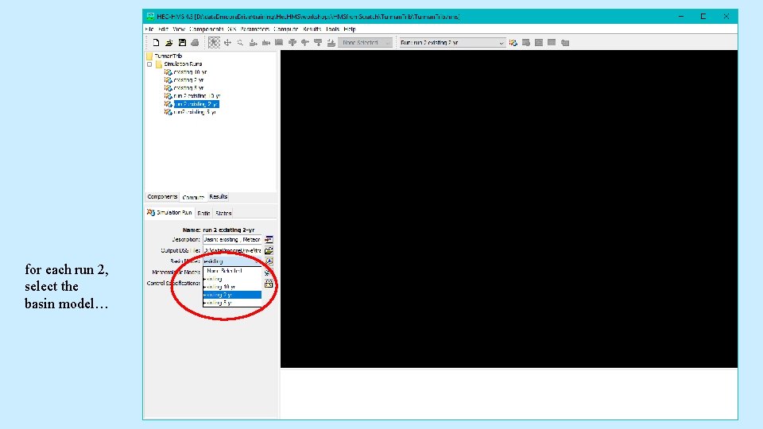The width and height of the screenshot is (763, 429).
Task: Open the Help menu
Action: click(x=350, y=29)
